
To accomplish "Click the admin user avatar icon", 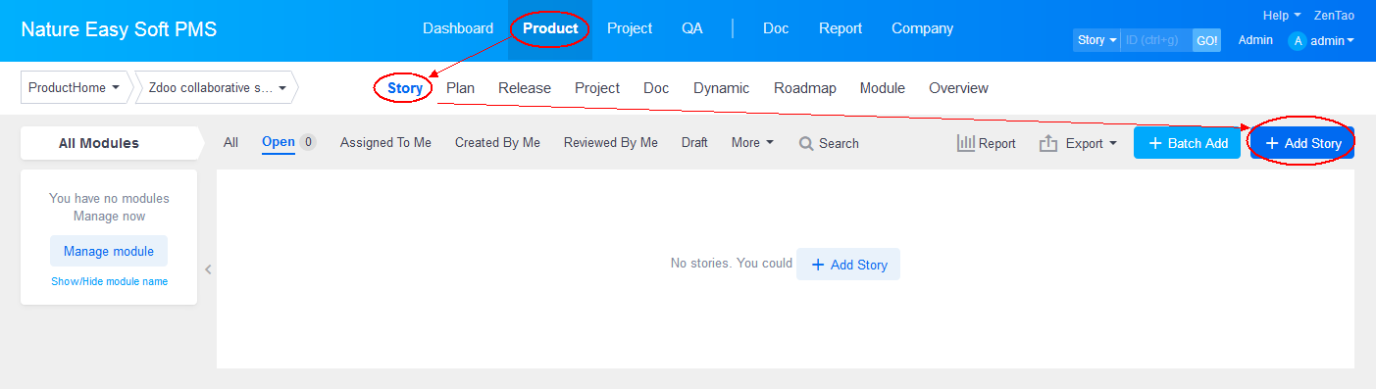I will tap(1298, 41).
